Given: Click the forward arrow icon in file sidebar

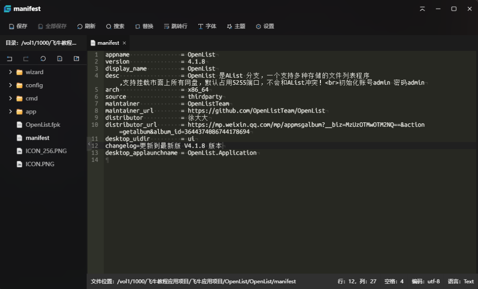Looking at the screenshot, I should [x=26, y=59].
